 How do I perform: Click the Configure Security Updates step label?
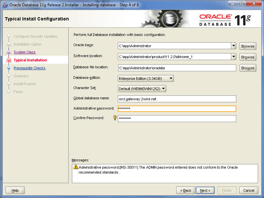36,36
